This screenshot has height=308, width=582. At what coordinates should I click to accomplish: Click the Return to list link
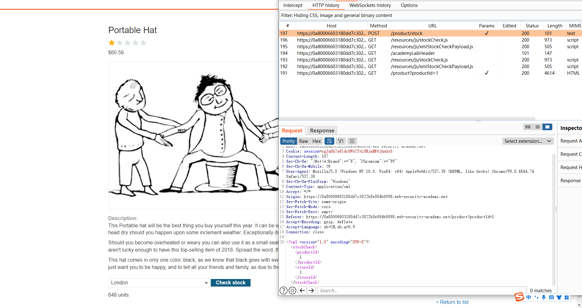click(452, 302)
